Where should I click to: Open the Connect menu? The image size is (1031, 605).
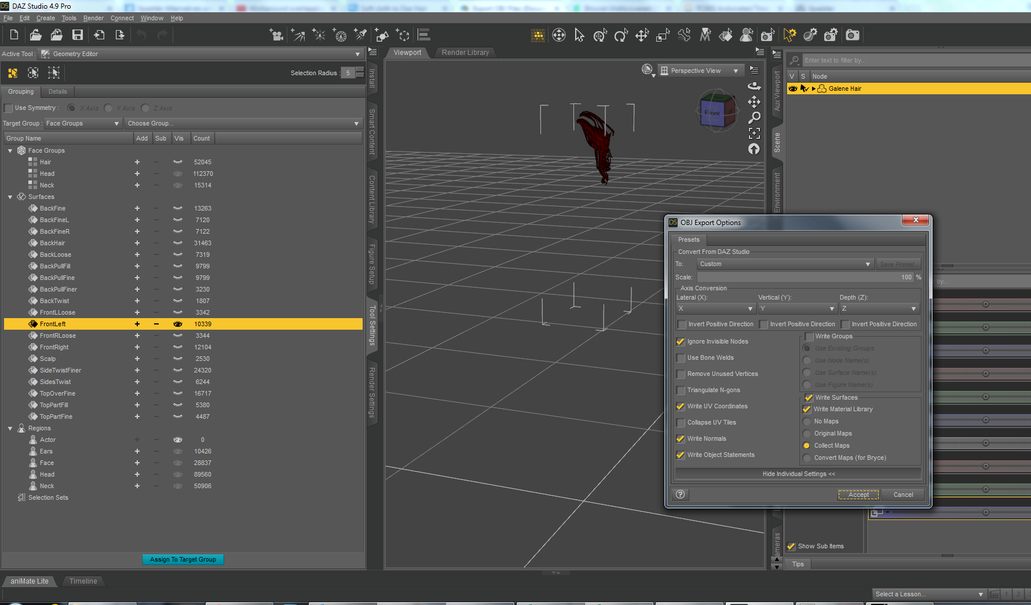[x=122, y=19]
